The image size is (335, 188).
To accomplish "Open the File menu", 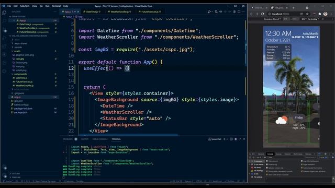I will (9, 6).
